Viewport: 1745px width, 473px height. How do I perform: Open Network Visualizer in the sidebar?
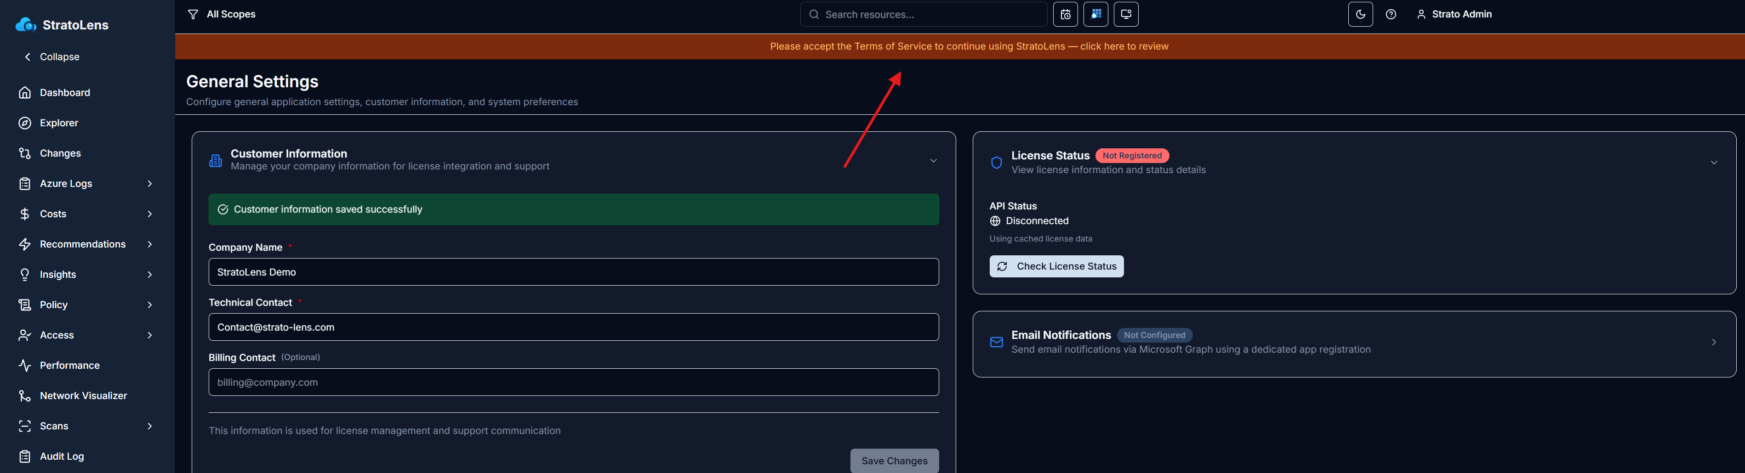click(83, 396)
